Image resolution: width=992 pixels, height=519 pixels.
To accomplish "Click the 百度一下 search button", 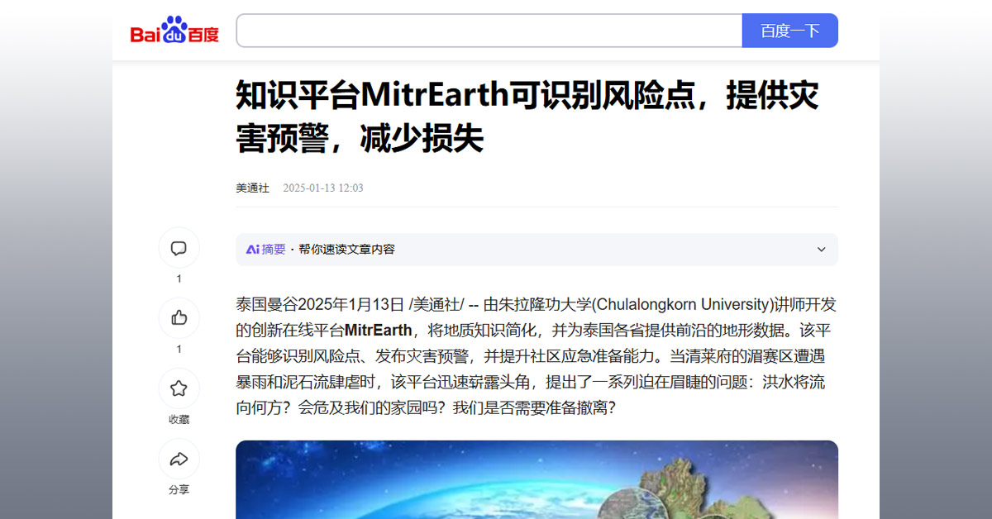I will click(790, 31).
